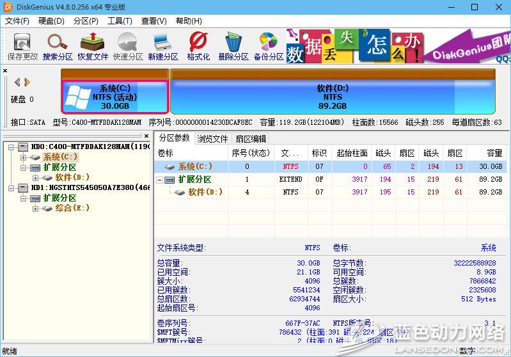511x357 pixels.
Task: Open the 备份分区 backup partition tool
Action: 268,47
